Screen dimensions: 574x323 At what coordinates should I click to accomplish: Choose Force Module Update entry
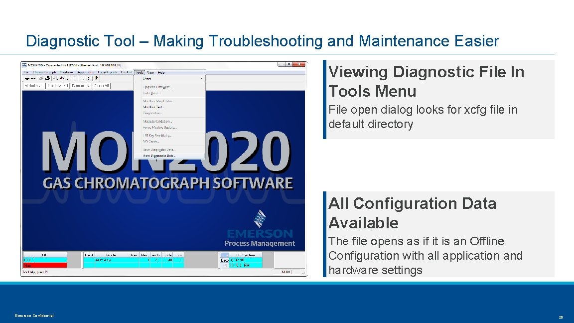(169, 128)
